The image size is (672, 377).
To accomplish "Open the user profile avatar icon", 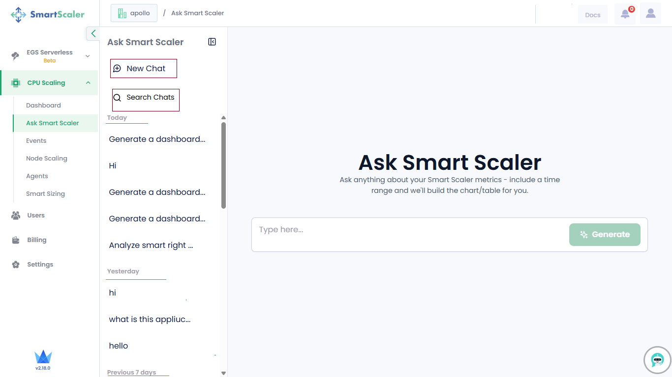I will 650,14.
